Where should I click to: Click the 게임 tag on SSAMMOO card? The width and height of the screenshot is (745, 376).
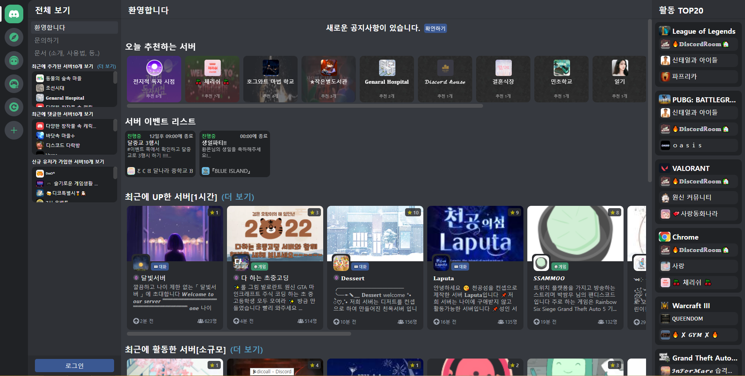point(560,267)
